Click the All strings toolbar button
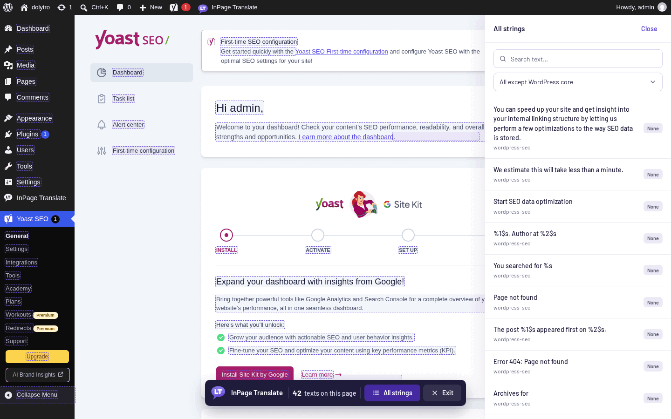This screenshot has height=419, width=671. (x=392, y=393)
